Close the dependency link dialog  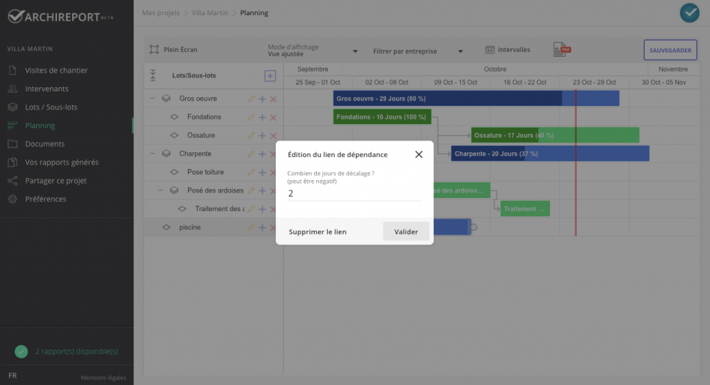click(419, 154)
